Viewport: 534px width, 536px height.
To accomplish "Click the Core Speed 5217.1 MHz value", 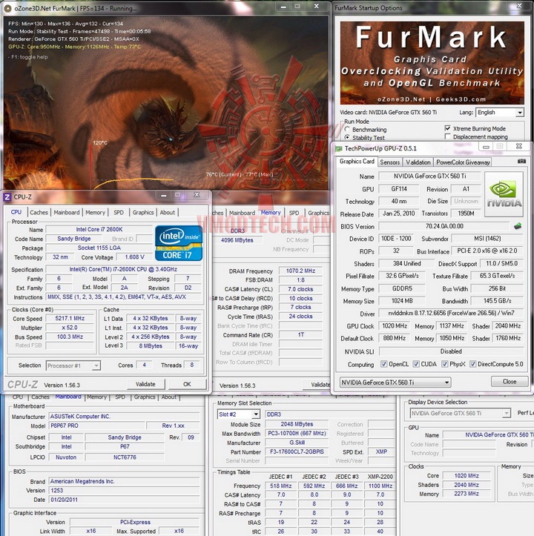I will coord(70,318).
